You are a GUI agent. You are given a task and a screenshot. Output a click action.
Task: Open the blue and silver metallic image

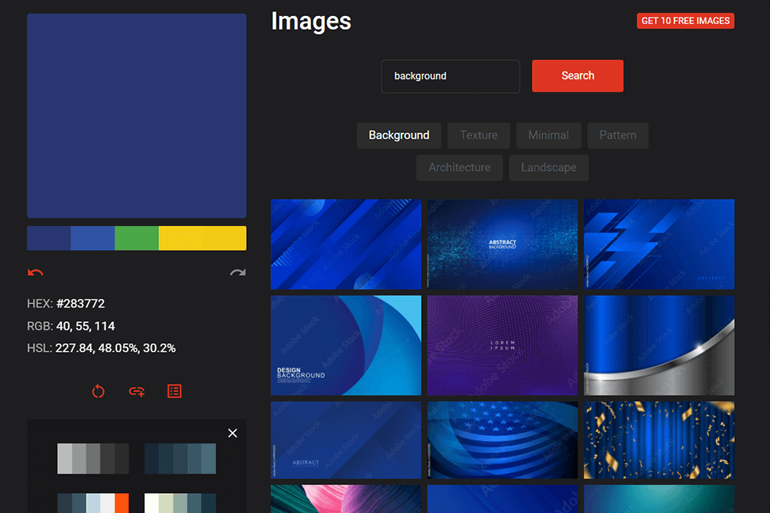click(x=659, y=345)
